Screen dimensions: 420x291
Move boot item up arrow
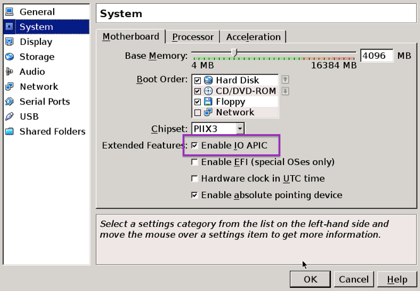[285, 80]
